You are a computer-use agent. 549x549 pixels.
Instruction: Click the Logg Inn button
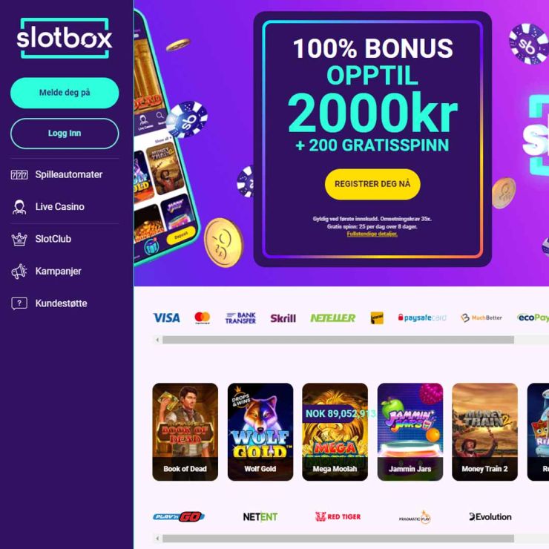[65, 134]
